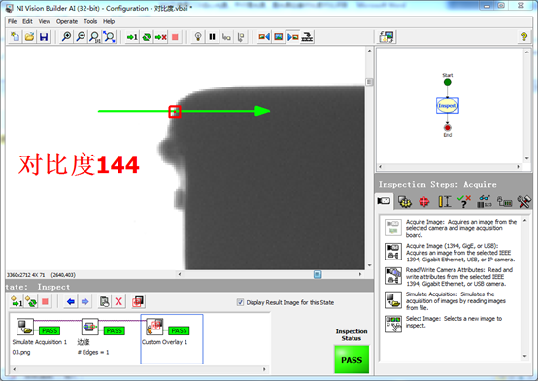Click the steps list scroll down arrow
This screenshot has width=538, height=381.
(524, 356)
